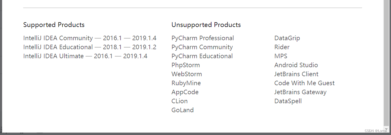The height and width of the screenshot is (135, 391).
Task: Click the AppCode link
Action: (x=185, y=92)
